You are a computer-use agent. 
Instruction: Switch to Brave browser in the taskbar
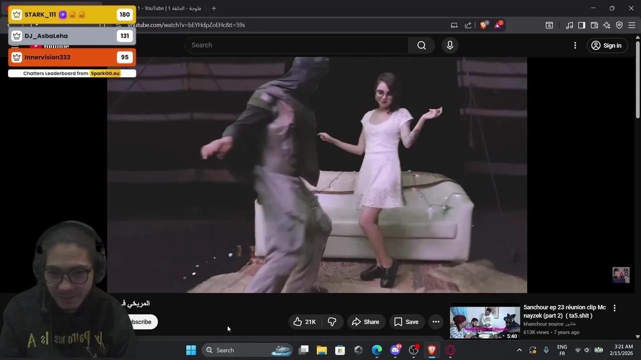pyautogui.click(x=432, y=350)
